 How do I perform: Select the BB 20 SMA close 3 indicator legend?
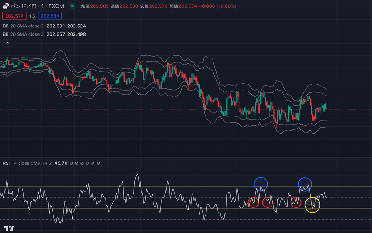[23, 34]
